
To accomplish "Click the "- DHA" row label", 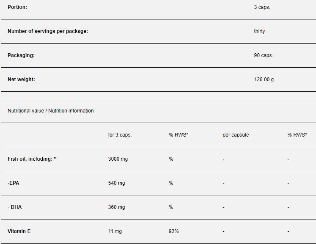I will (15, 207).
